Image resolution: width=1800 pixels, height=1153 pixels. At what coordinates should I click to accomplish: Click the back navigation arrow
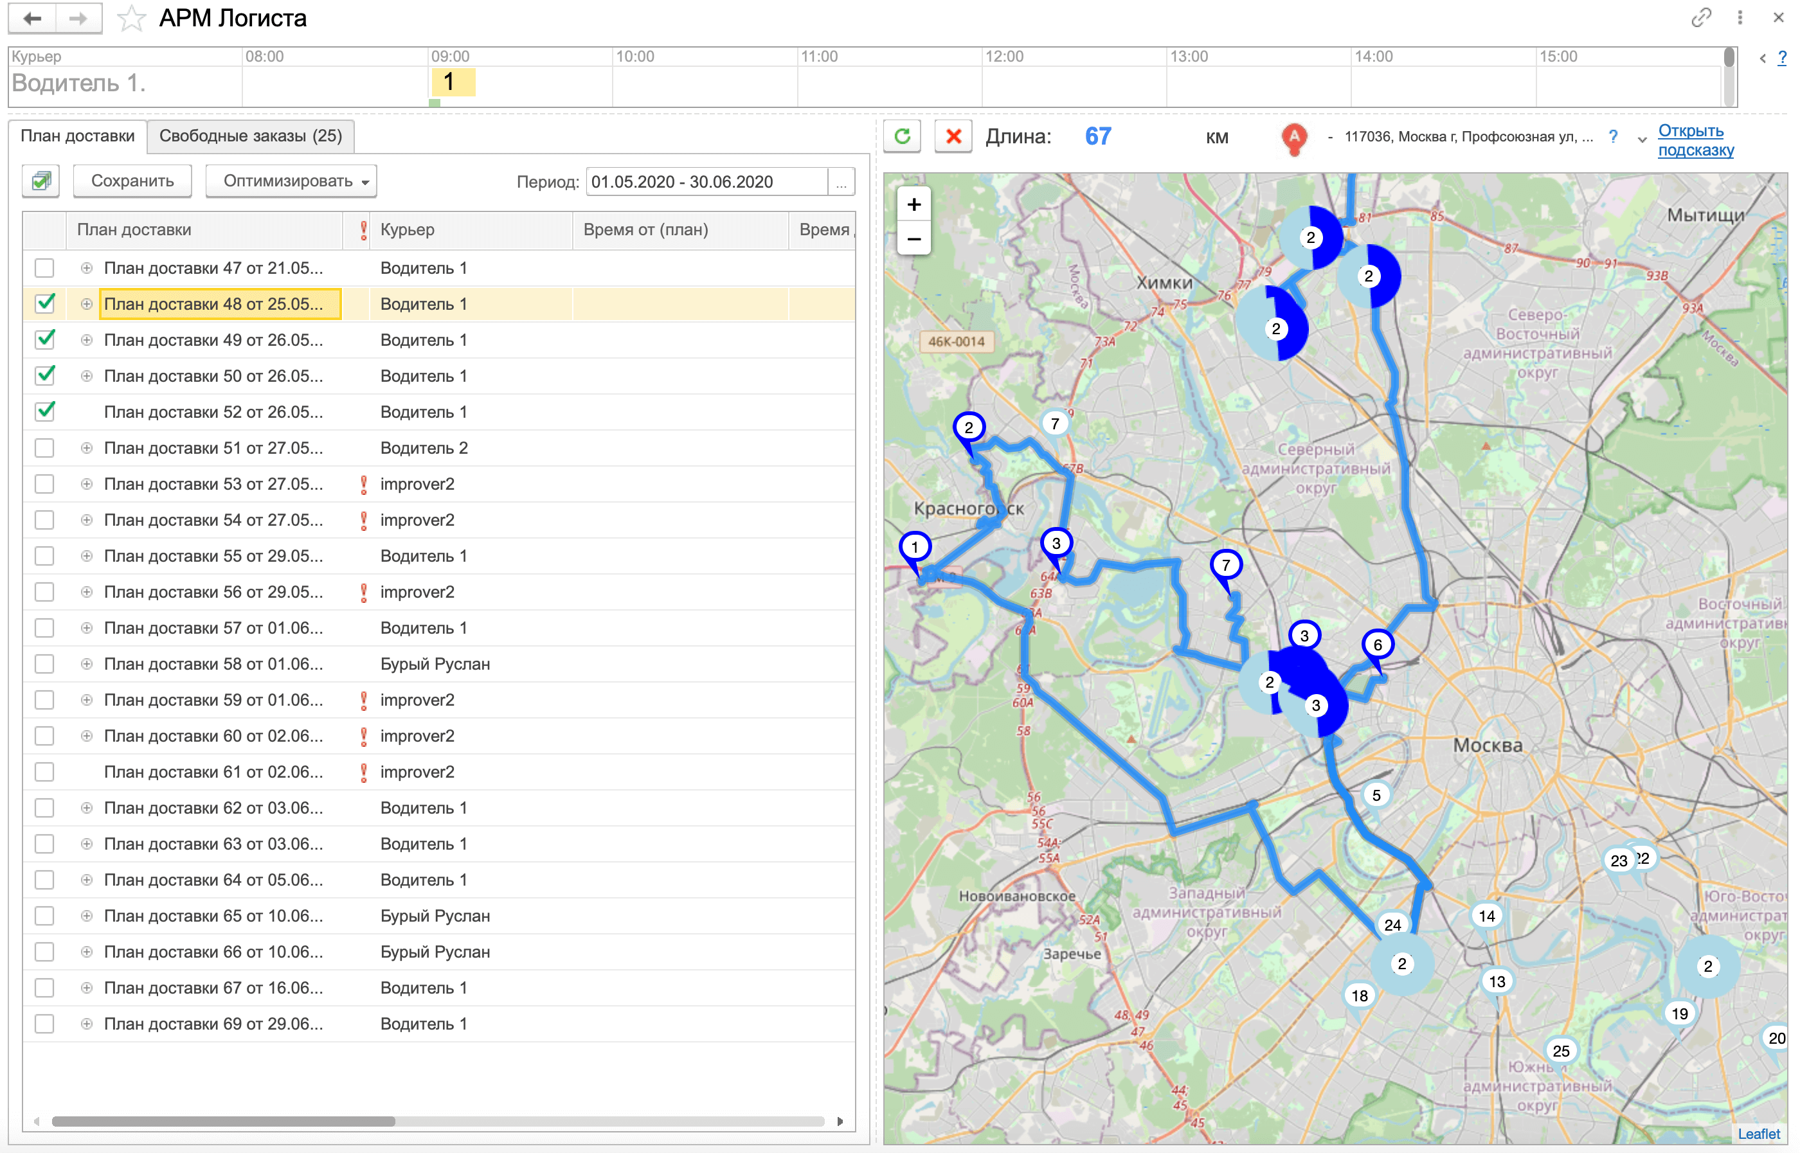[32, 19]
